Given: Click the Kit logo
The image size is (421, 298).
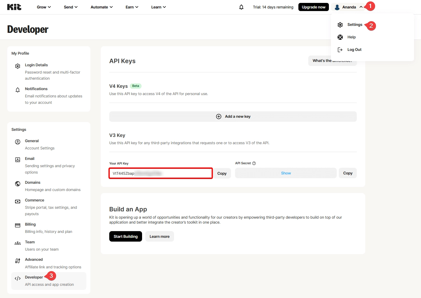Looking at the screenshot, I should [14, 7].
